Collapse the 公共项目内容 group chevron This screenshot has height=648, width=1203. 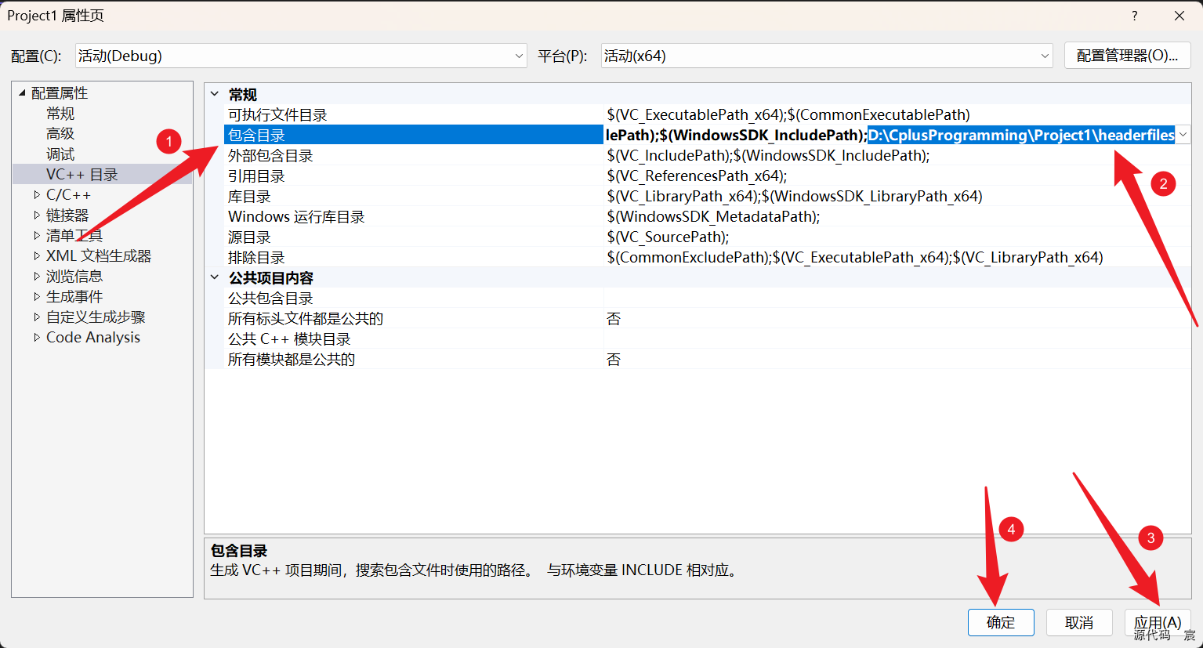[215, 277]
